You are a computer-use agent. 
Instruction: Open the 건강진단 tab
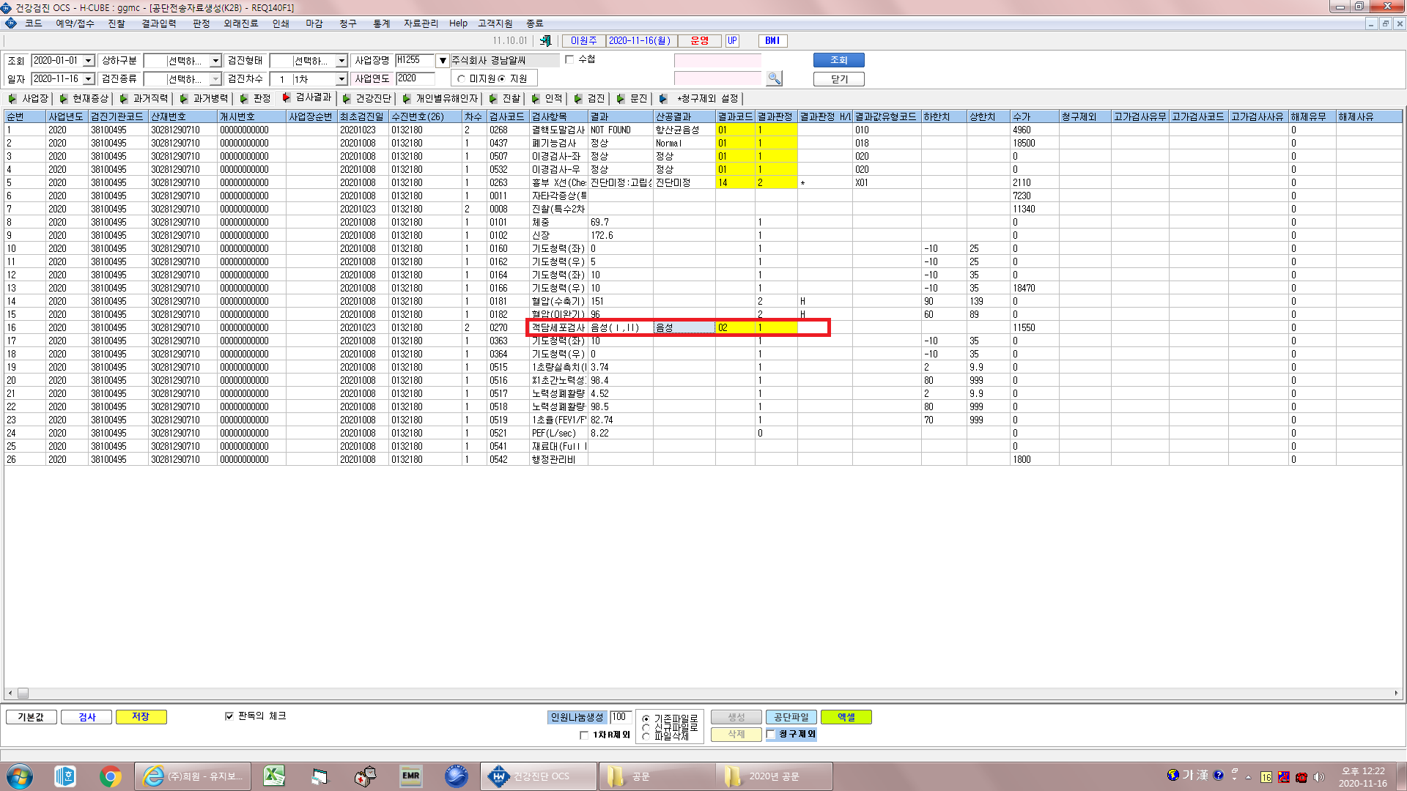point(366,98)
